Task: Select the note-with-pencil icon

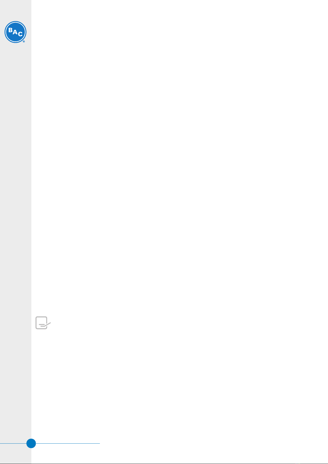Action: [x=43, y=323]
